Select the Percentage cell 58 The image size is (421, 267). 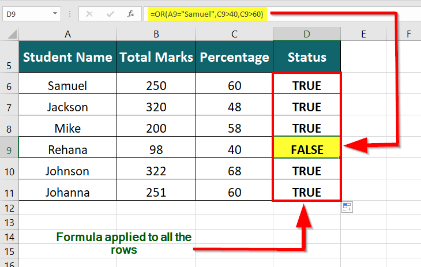[x=234, y=126]
